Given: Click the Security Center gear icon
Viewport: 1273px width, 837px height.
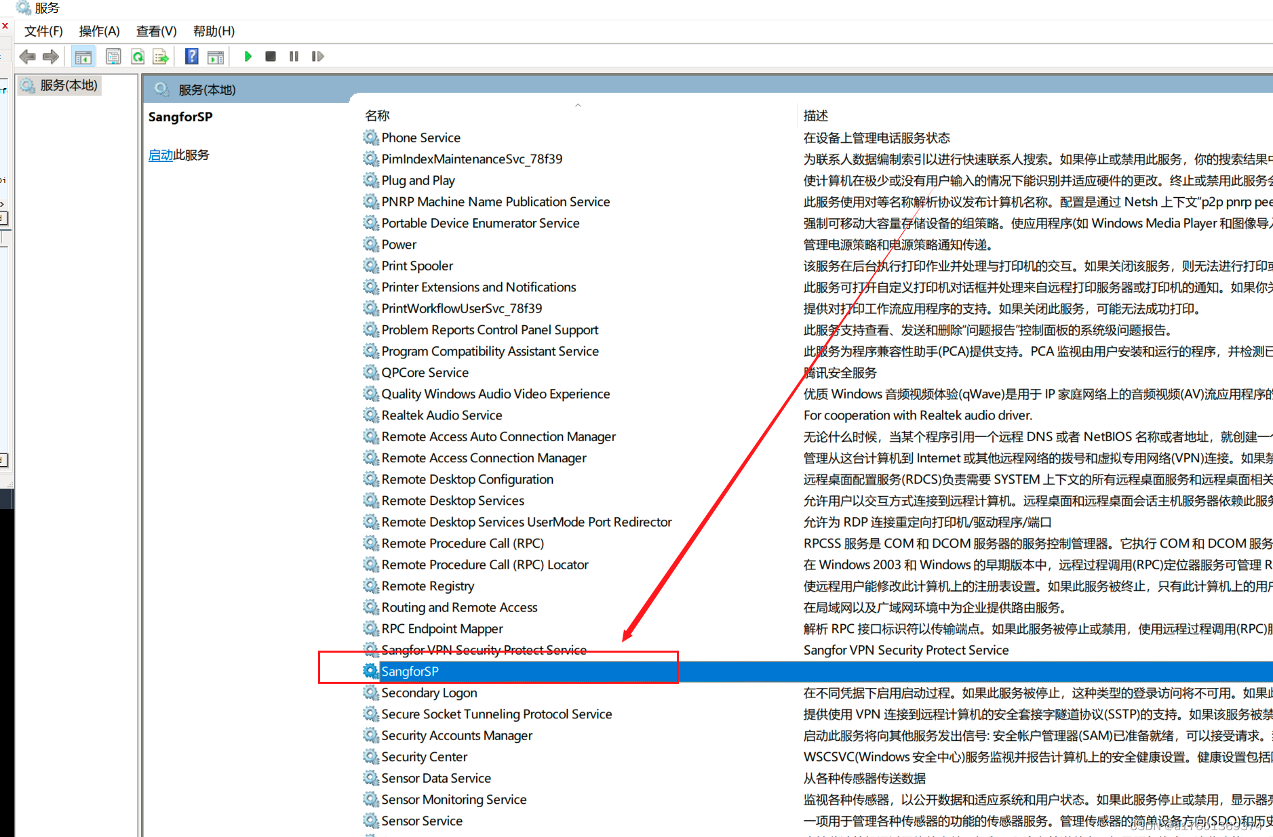Looking at the screenshot, I should pos(371,757).
